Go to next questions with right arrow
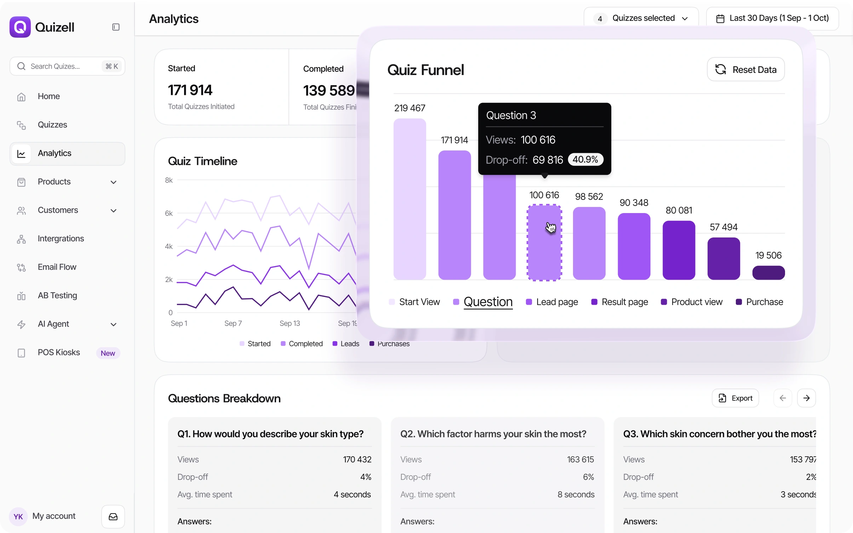The image size is (853, 533). tap(806, 398)
